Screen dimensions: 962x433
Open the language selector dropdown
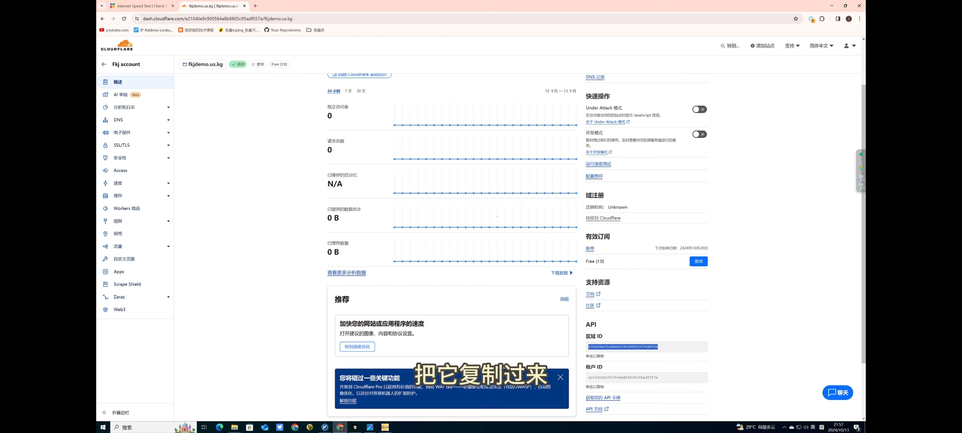pos(821,46)
